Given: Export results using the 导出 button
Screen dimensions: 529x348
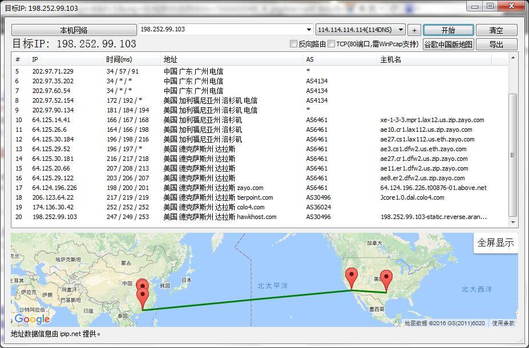Looking at the screenshot, I should pyautogui.click(x=496, y=44).
